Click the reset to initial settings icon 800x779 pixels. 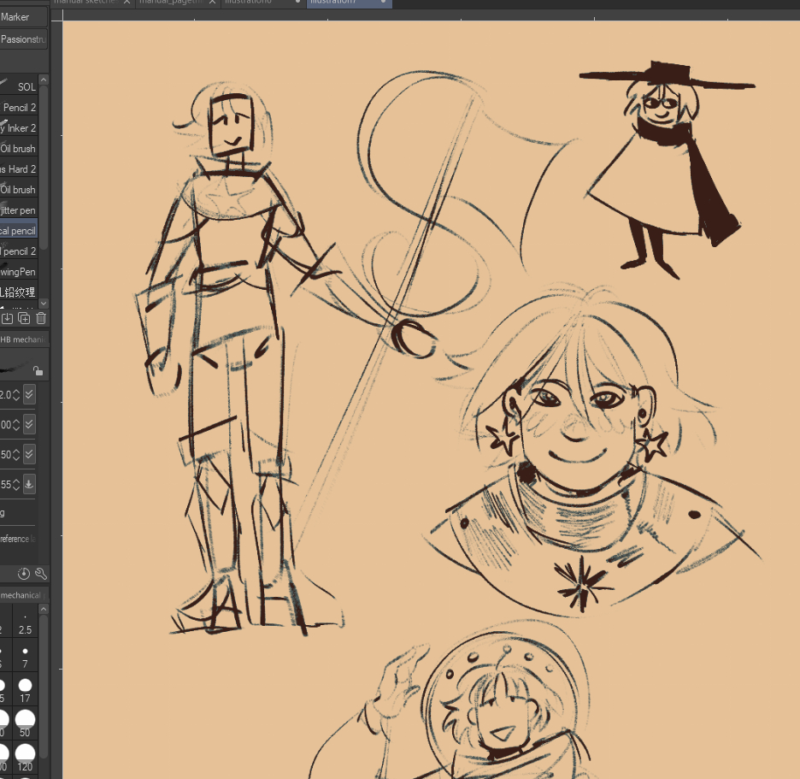pyautogui.click(x=24, y=573)
